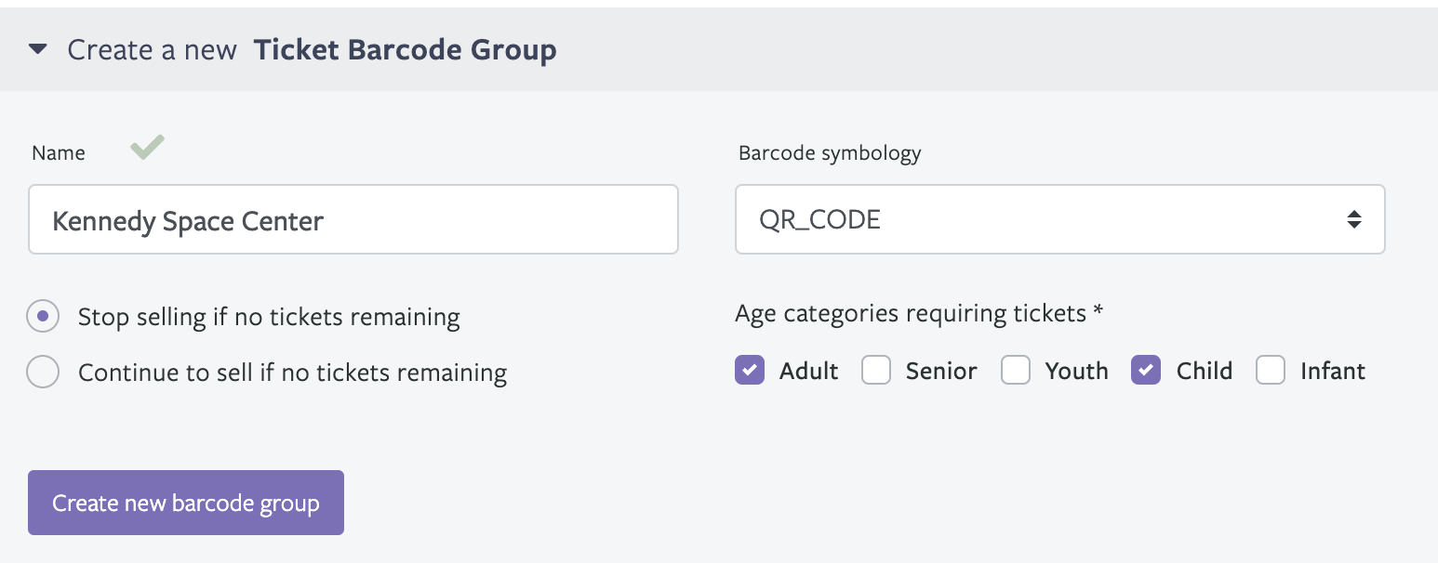
Task: Uncheck the Child age category checkbox
Action: [1146, 370]
